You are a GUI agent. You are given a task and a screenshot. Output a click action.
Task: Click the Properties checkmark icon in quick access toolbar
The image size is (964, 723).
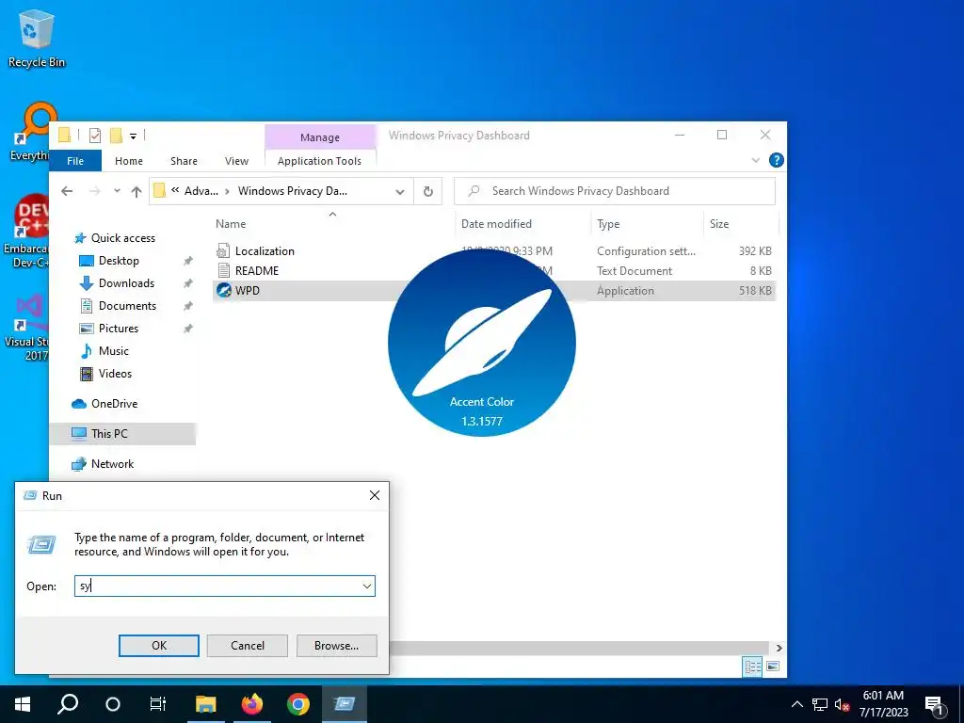pos(95,136)
